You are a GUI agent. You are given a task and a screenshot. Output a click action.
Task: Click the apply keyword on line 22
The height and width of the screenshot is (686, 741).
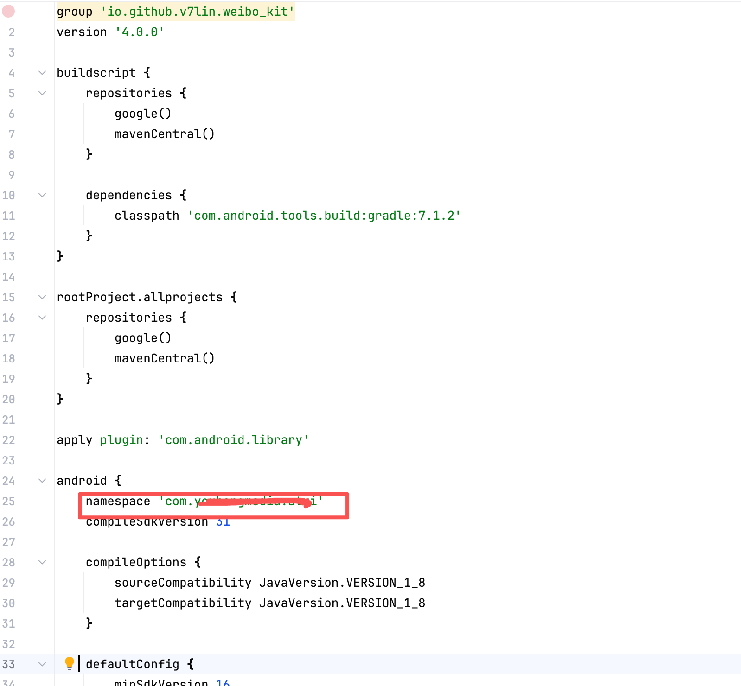click(75, 440)
